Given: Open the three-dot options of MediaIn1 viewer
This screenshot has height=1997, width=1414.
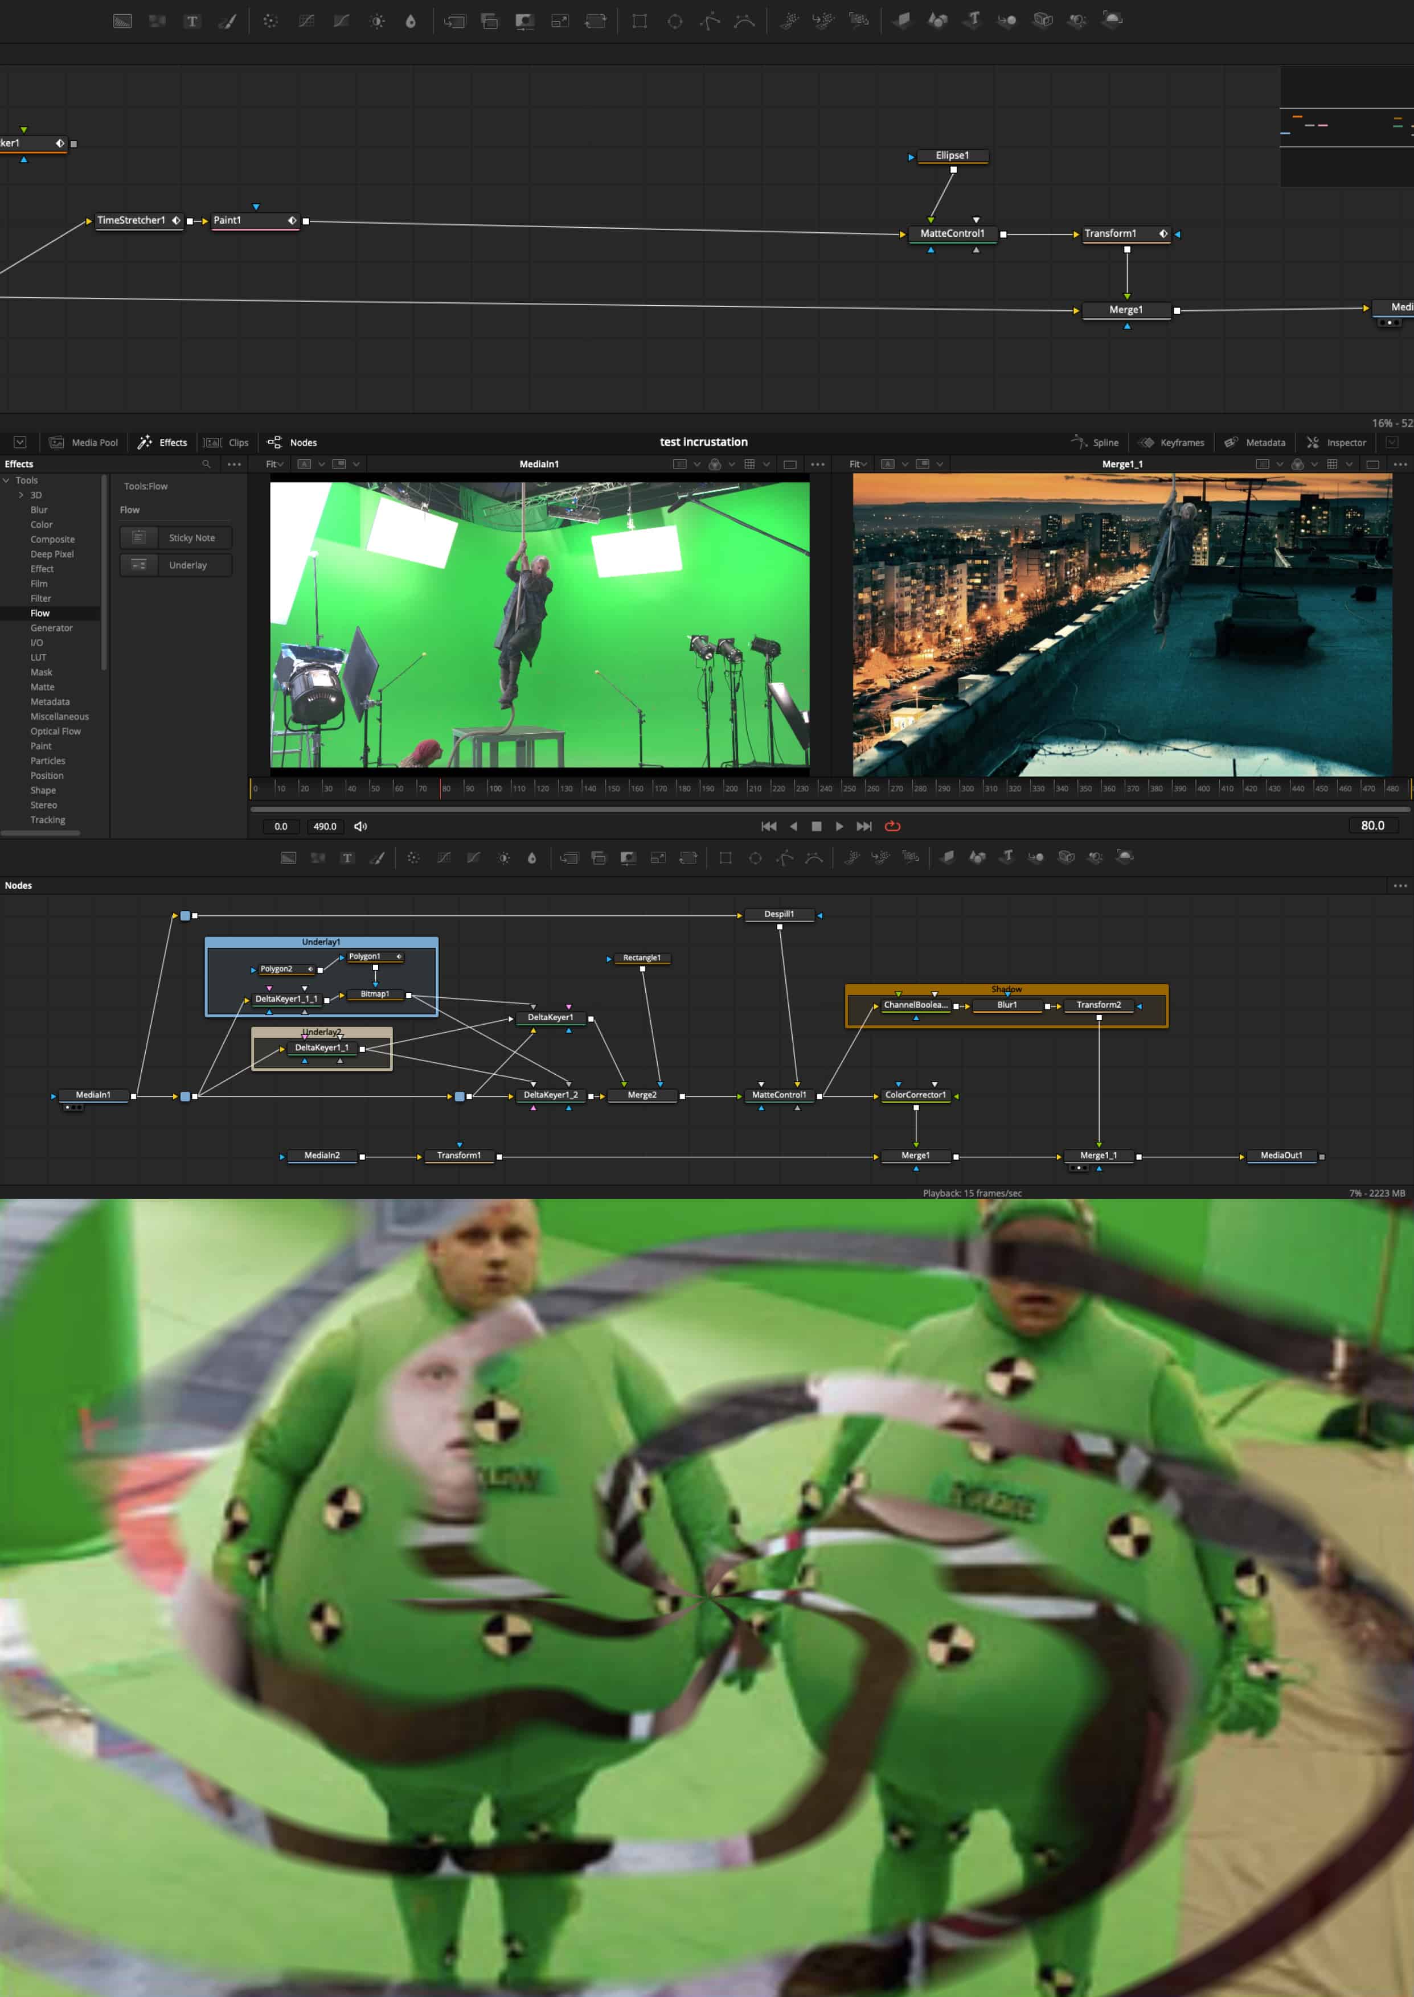Looking at the screenshot, I should pos(818,464).
